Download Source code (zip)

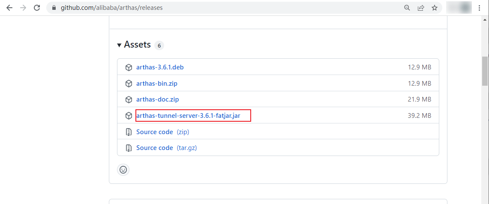click(x=155, y=132)
